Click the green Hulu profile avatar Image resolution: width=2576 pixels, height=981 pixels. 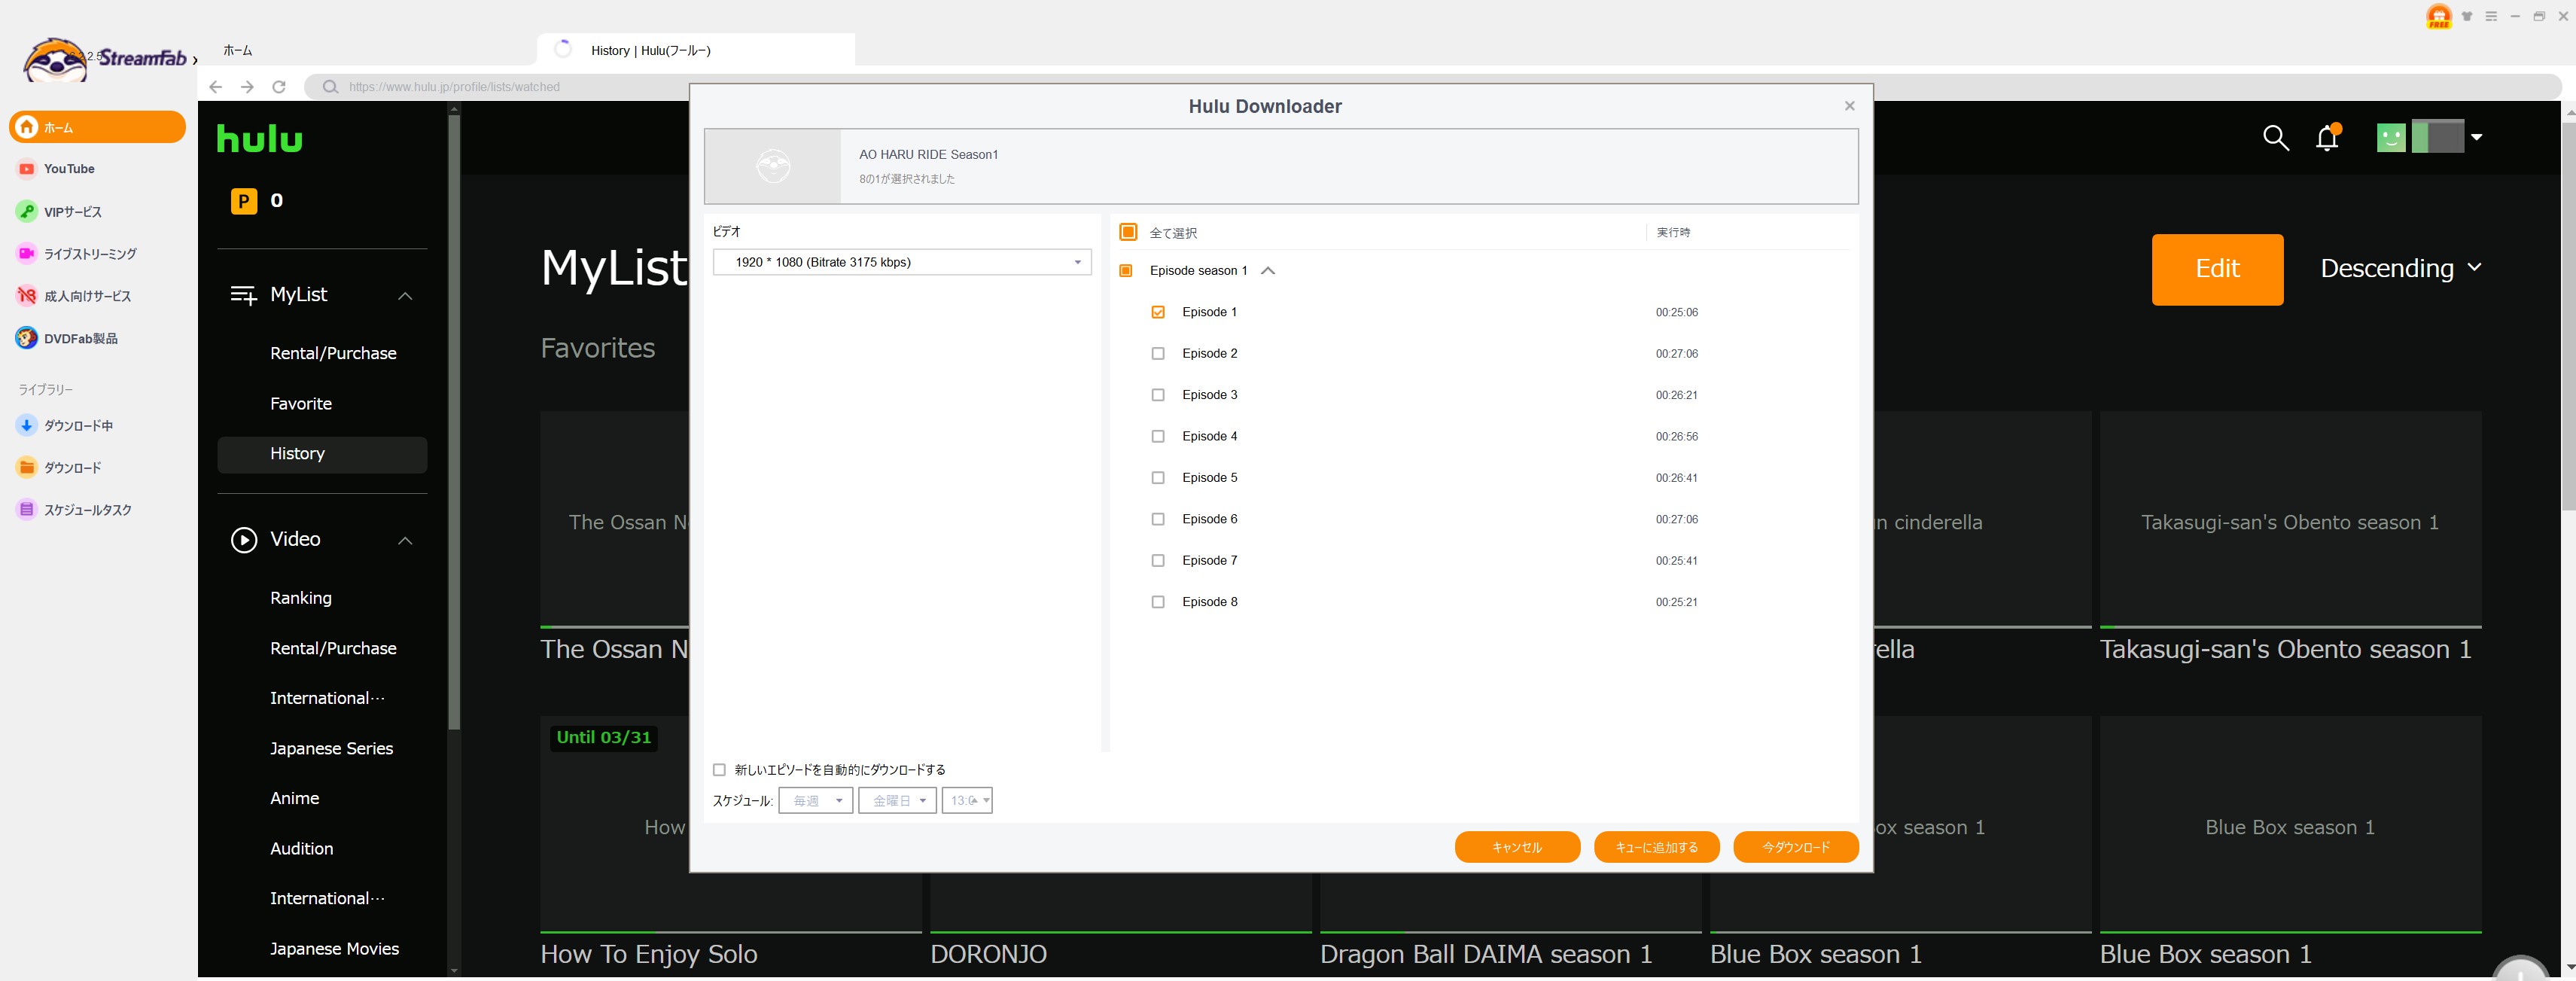2390,137
